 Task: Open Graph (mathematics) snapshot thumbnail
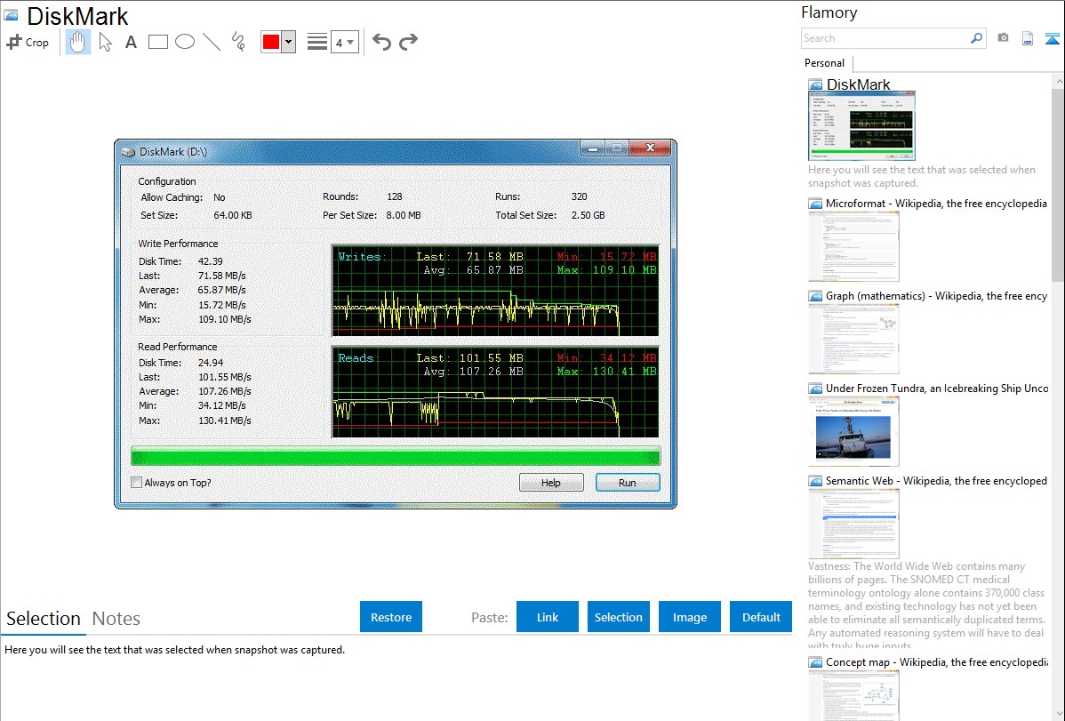853,339
